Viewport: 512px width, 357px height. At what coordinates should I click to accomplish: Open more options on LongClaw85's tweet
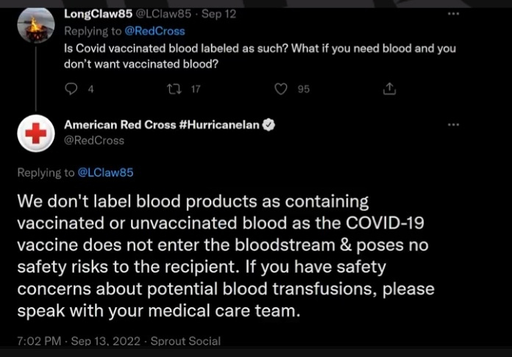pyautogui.click(x=454, y=14)
